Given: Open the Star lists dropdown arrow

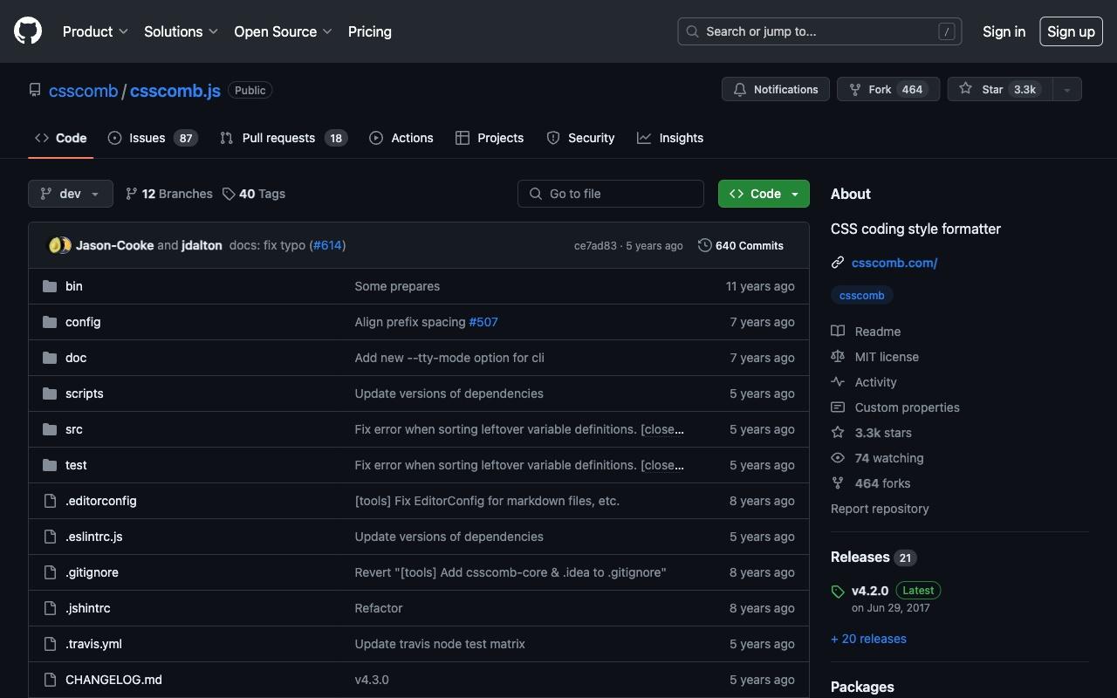Looking at the screenshot, I should pos(1066,89).
